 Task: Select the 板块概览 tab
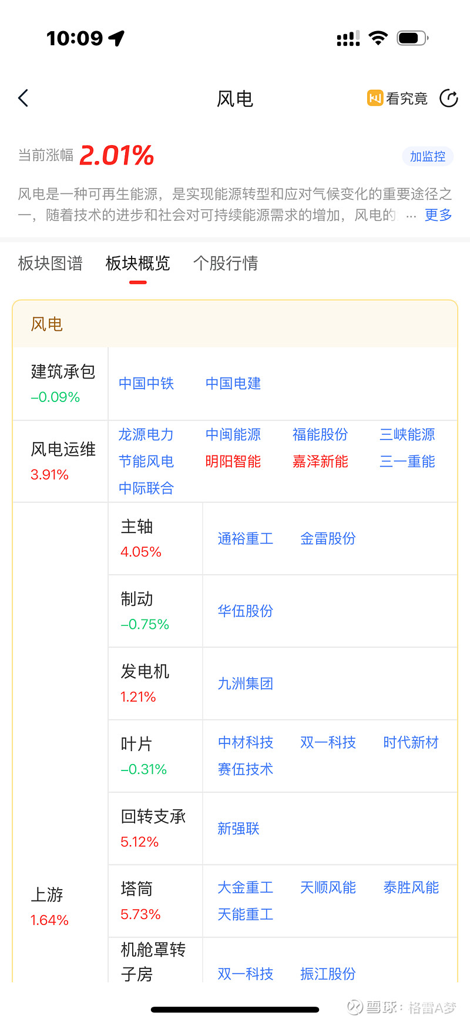pos(138,263)
